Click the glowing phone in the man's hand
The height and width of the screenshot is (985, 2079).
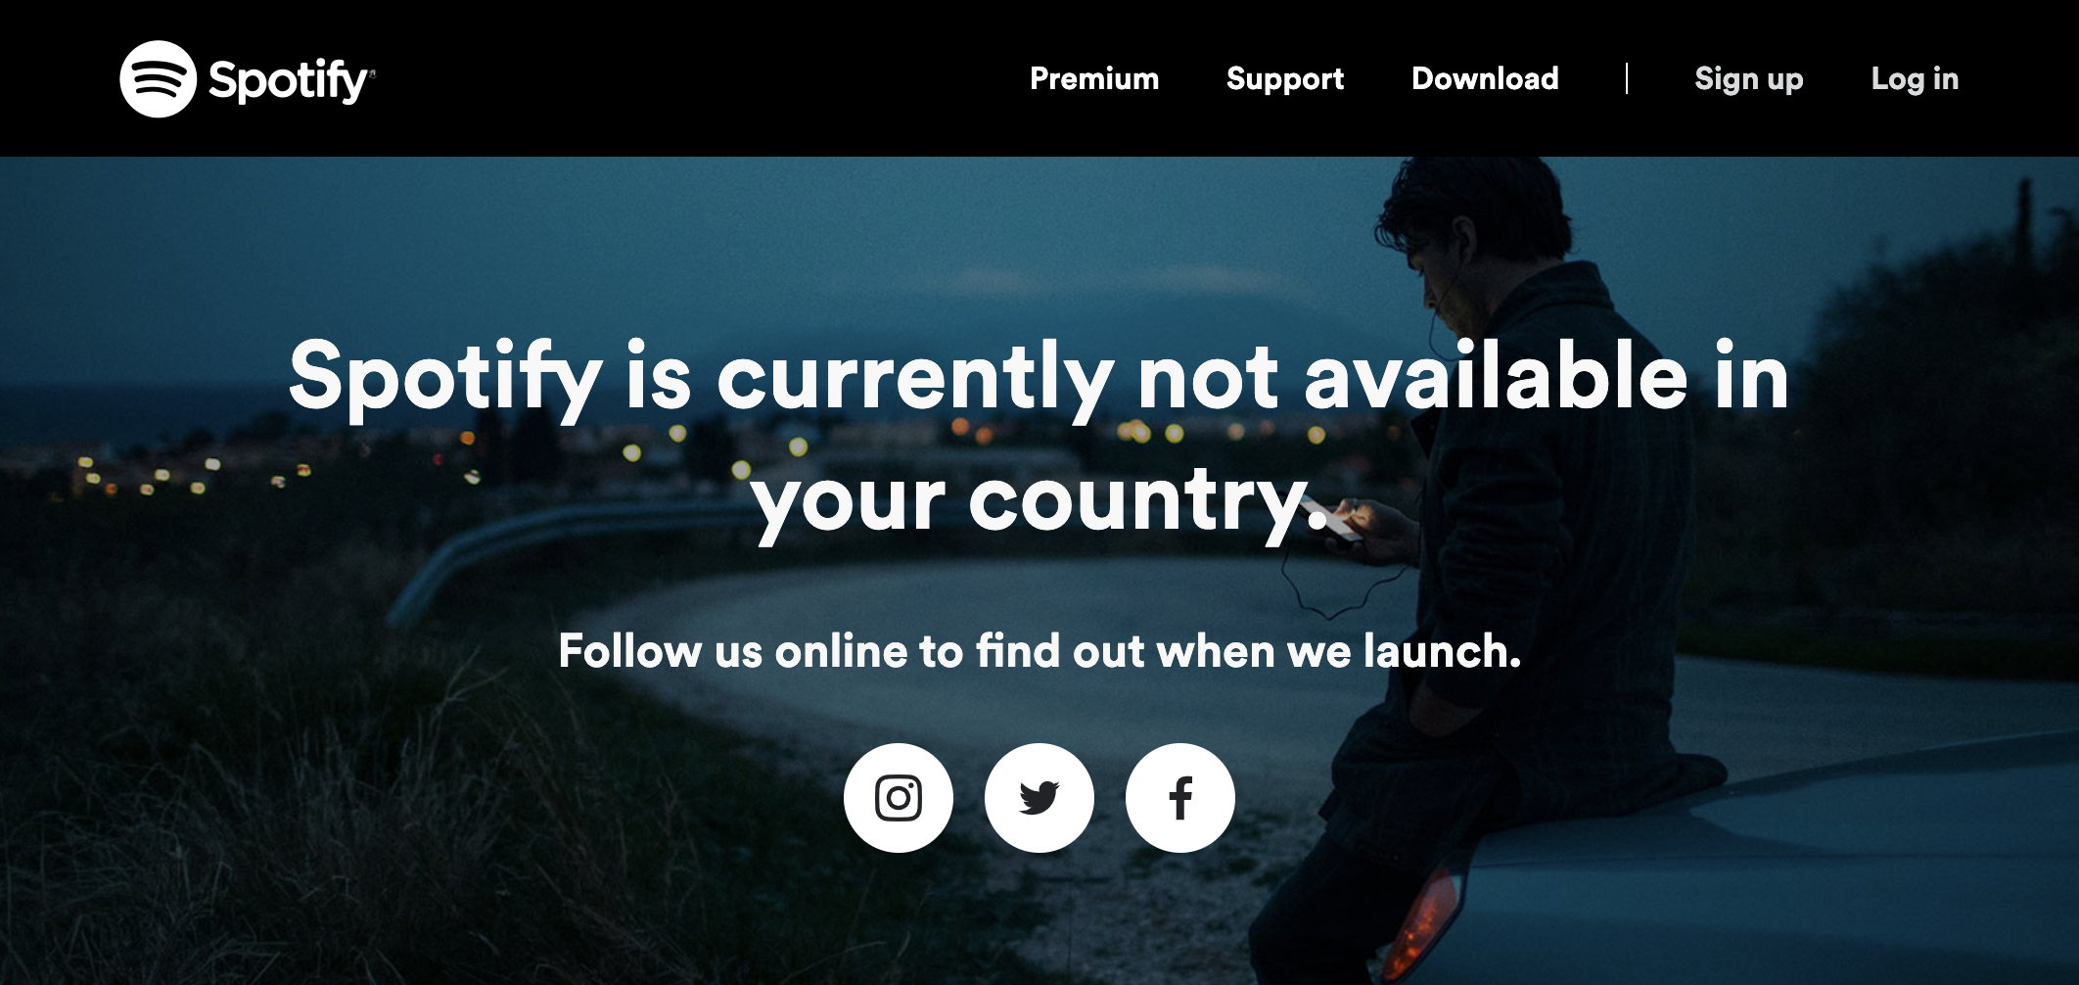point(1344,520)
